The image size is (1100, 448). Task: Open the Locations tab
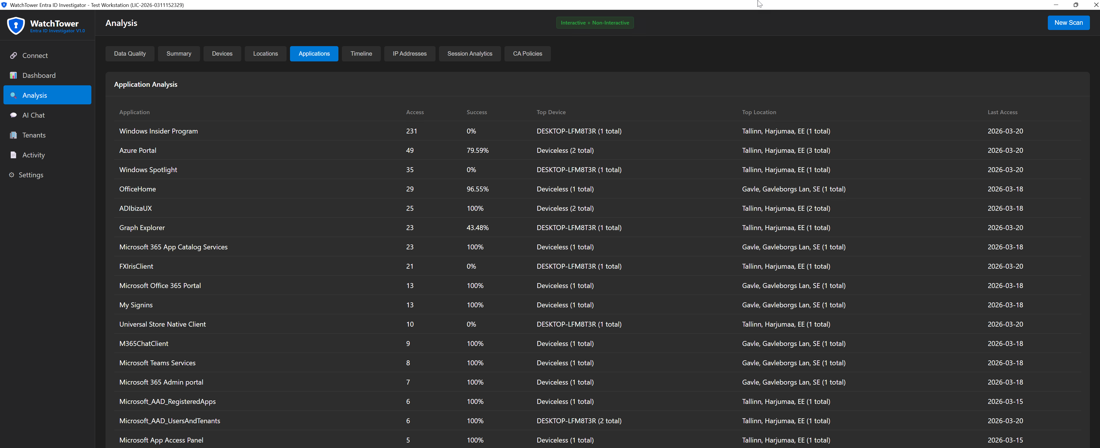pos(265,53)
